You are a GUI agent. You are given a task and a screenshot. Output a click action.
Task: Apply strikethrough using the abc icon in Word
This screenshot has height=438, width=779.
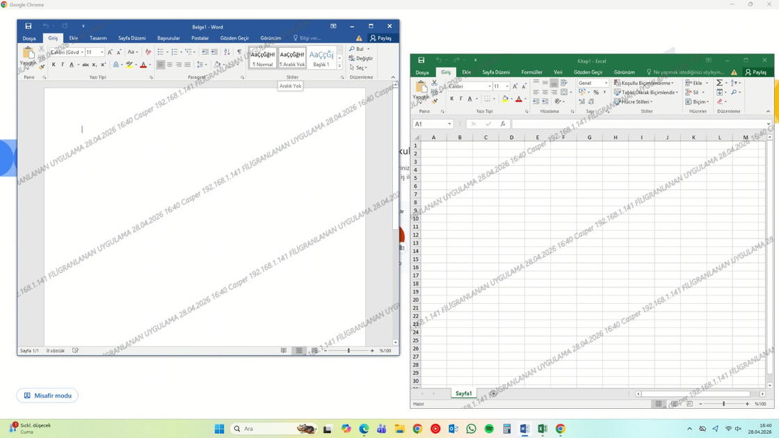click(86, 65)
